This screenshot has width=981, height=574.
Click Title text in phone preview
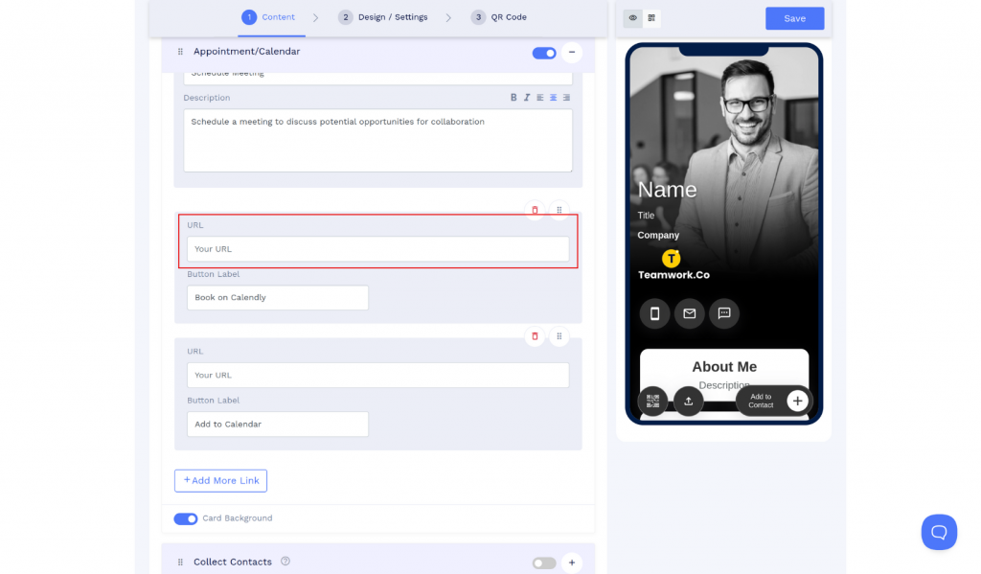[646, 216]
